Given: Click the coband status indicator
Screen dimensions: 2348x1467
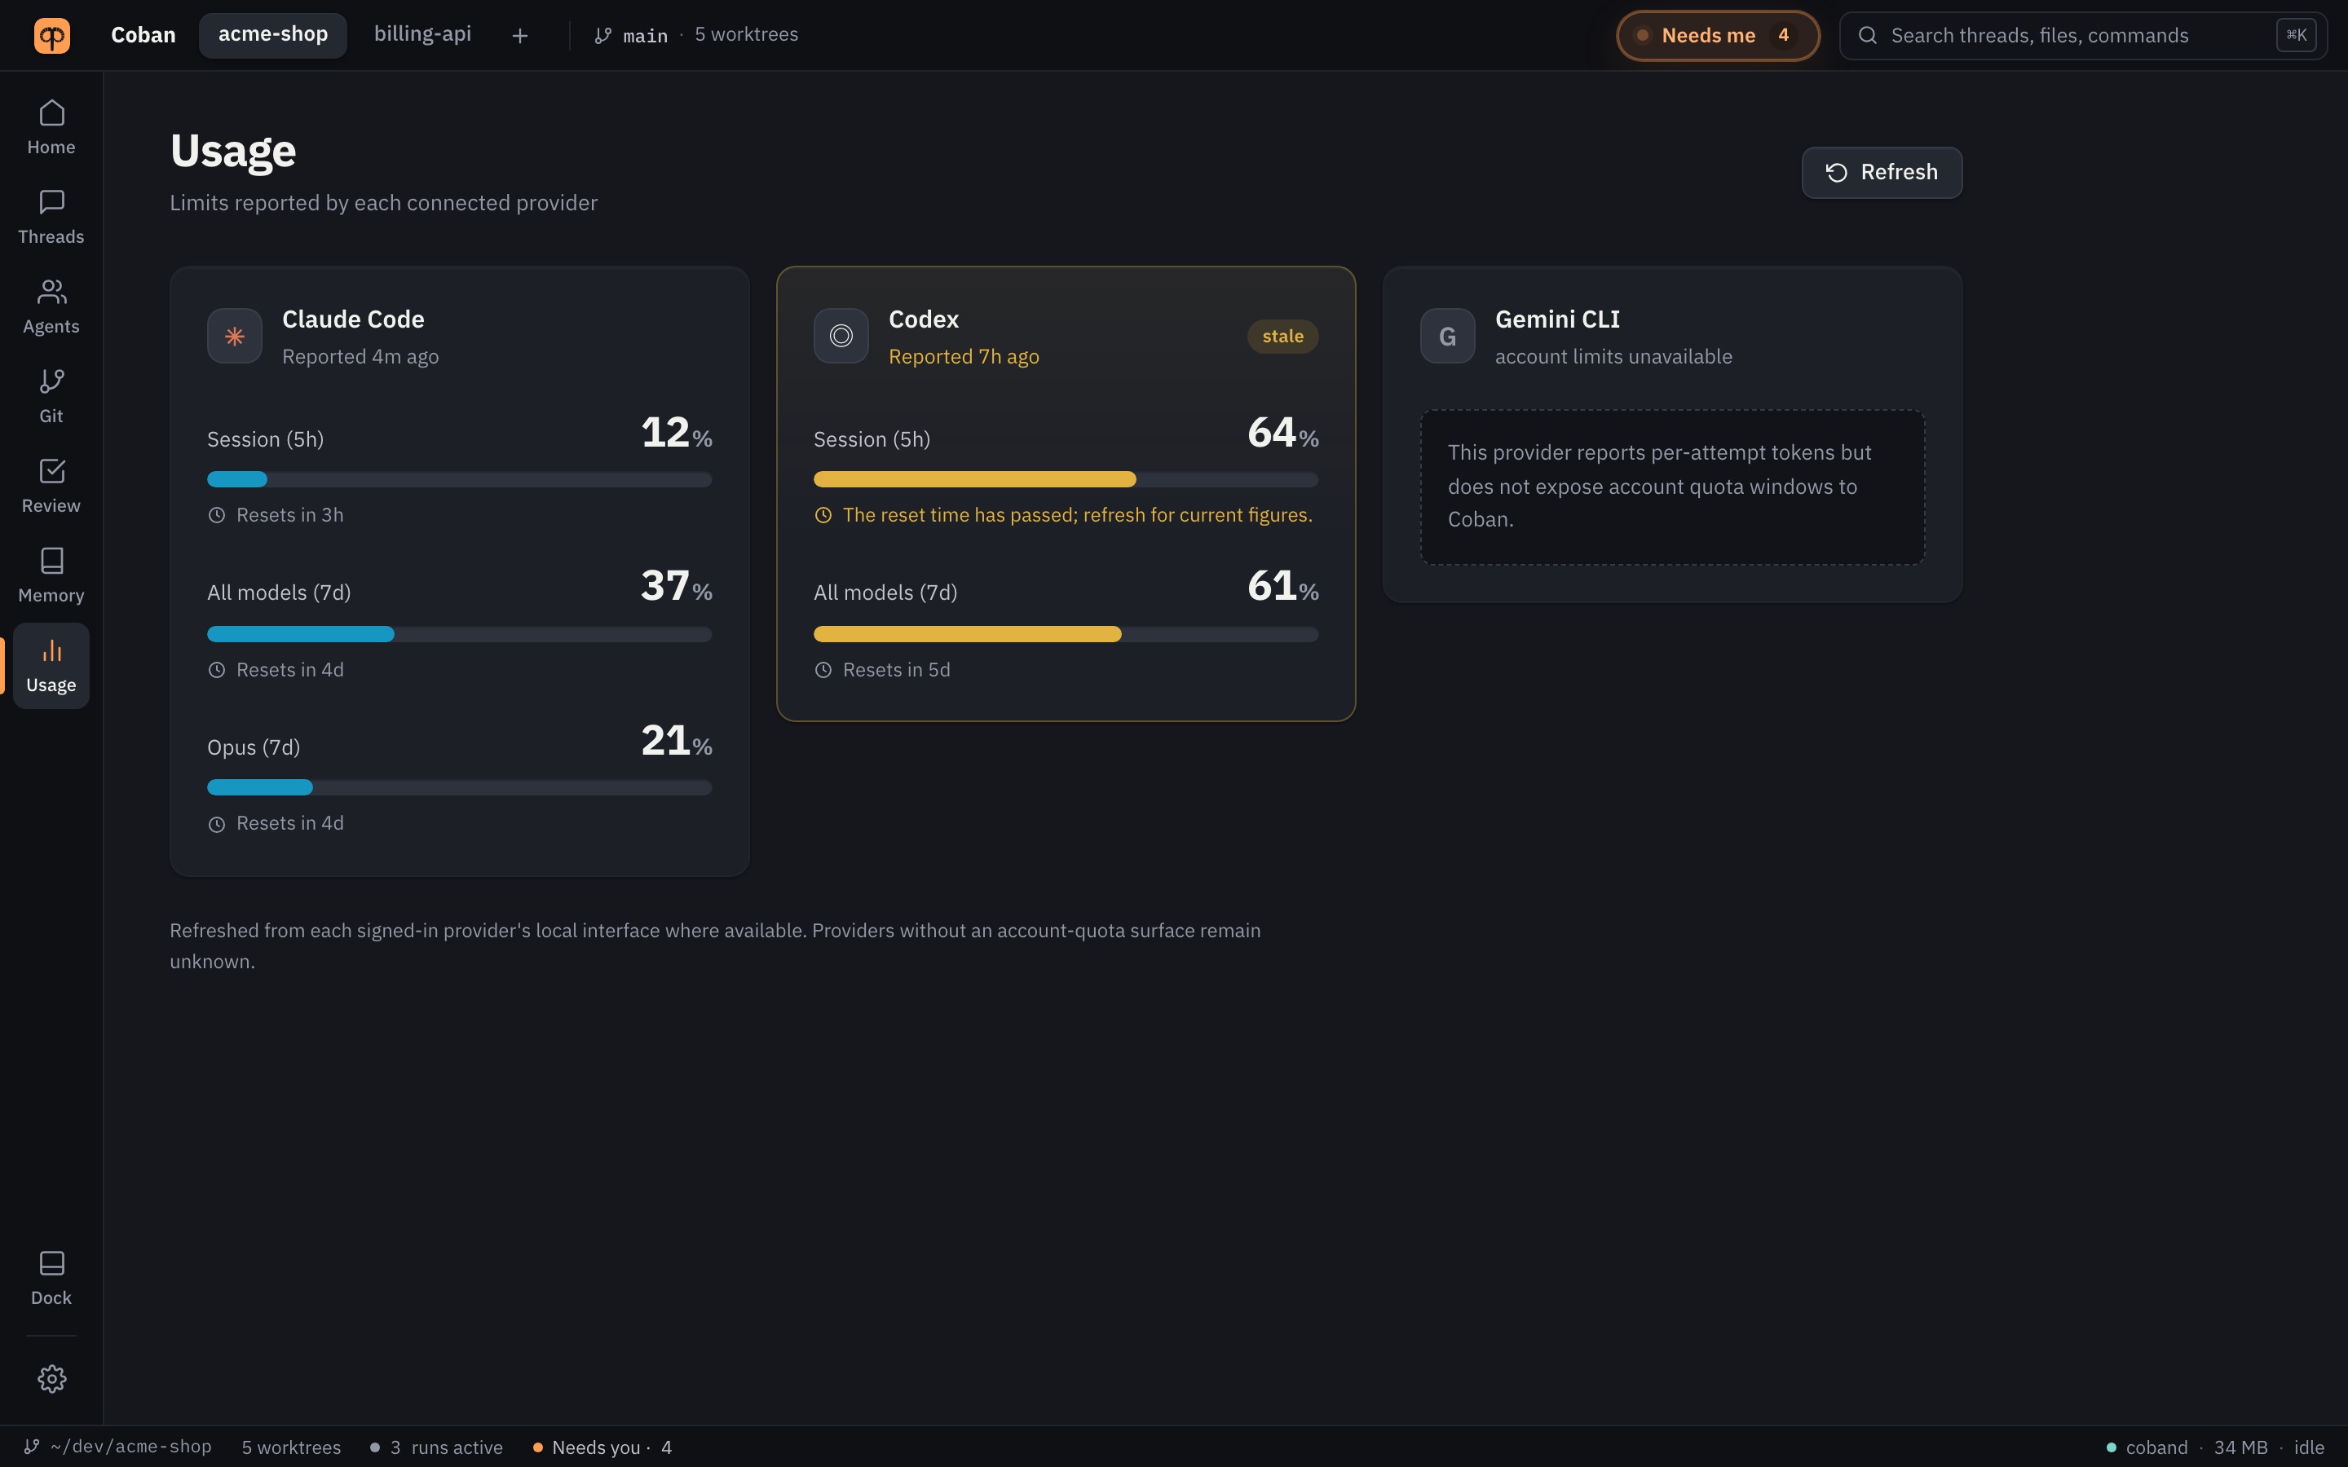Looking at the screenshot, I should coord(2146,1447).
